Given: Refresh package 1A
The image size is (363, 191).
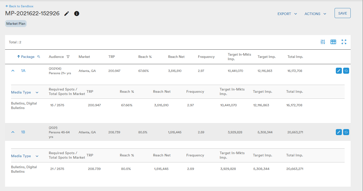Looking at the screenshot, I should 346,71.
